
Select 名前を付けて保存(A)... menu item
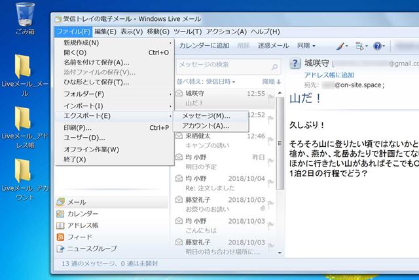pyautogui.click(x=115, y=63)
